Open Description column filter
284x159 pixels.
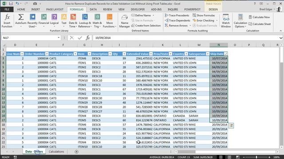110,54
